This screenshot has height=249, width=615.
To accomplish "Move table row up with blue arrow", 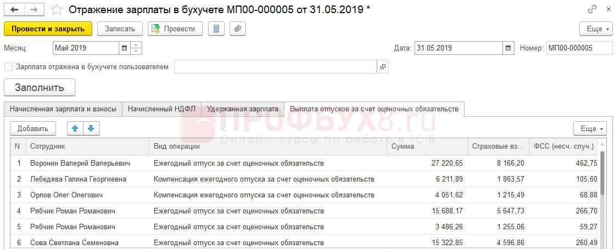I will 75,128.
